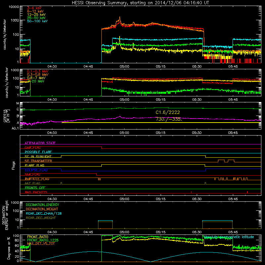Click the MAX_DET_VS_TOT legend label
265x265 pixels.
pos(41,243)
